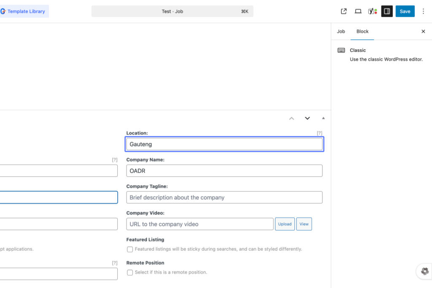Move the meta box down
Image resolution: width=432 pixels, height=288 pixels.
point(307,118)
